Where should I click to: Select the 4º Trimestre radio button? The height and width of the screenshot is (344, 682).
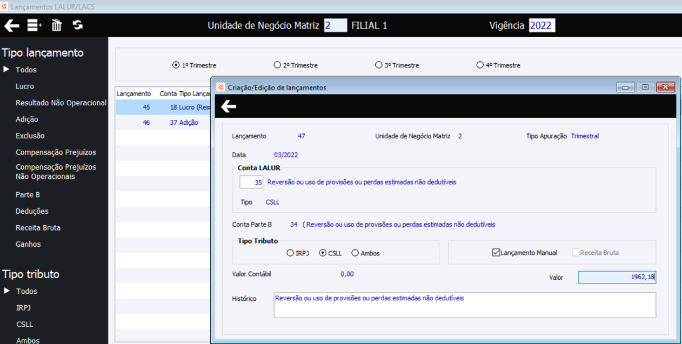tap(480, 65)
